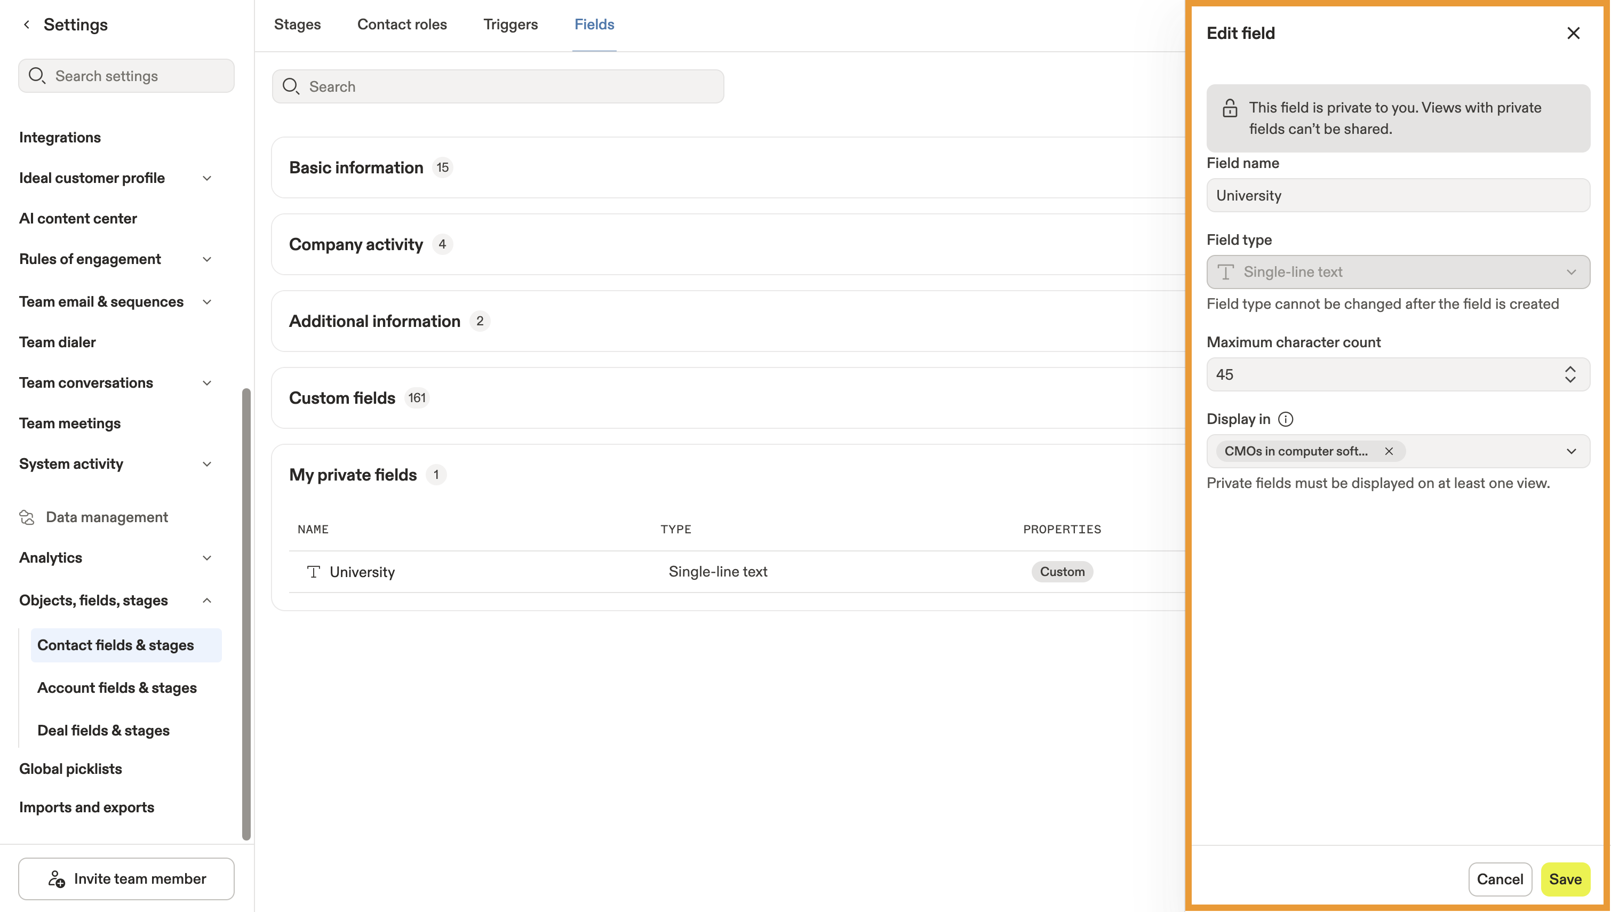The image size is (1611, 912).
Task: Open Data management section
Action: 107,517
